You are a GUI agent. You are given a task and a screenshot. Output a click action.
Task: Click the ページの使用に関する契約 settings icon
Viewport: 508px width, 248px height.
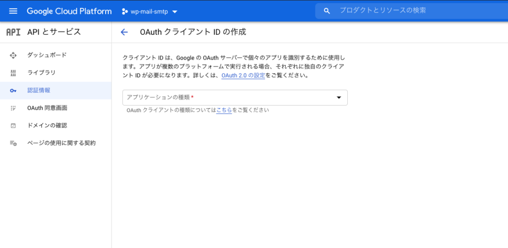pyautogui.click(x=13, y=143)
